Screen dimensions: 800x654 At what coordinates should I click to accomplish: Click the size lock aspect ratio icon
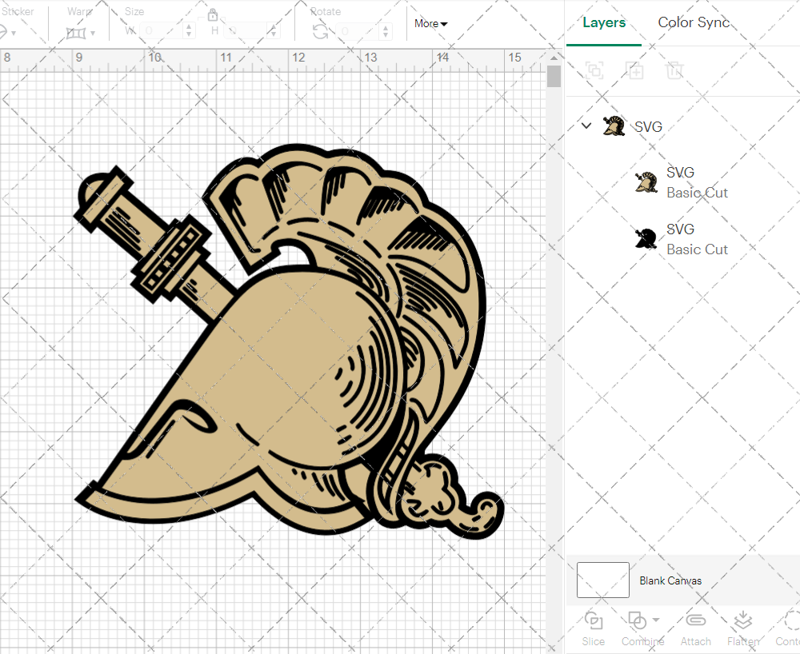coord(213,14)
